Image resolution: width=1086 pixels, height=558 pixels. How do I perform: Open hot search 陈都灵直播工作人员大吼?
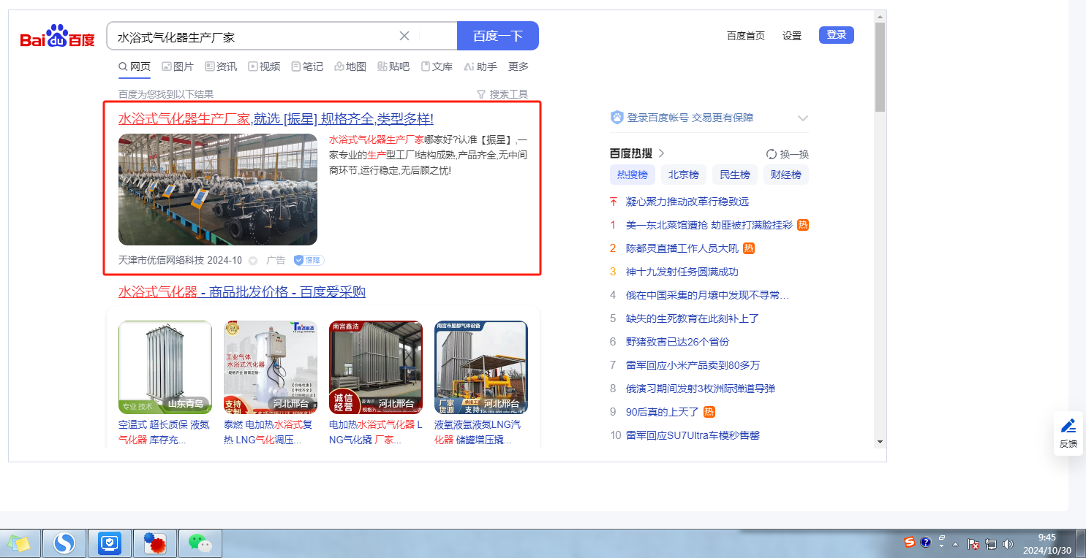[682, 248]
